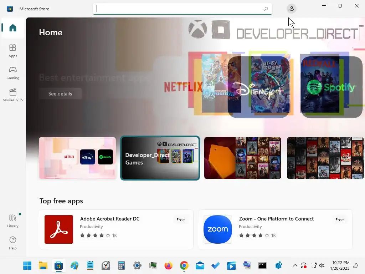Open the Apps section in sidebar

pos(13,51)
